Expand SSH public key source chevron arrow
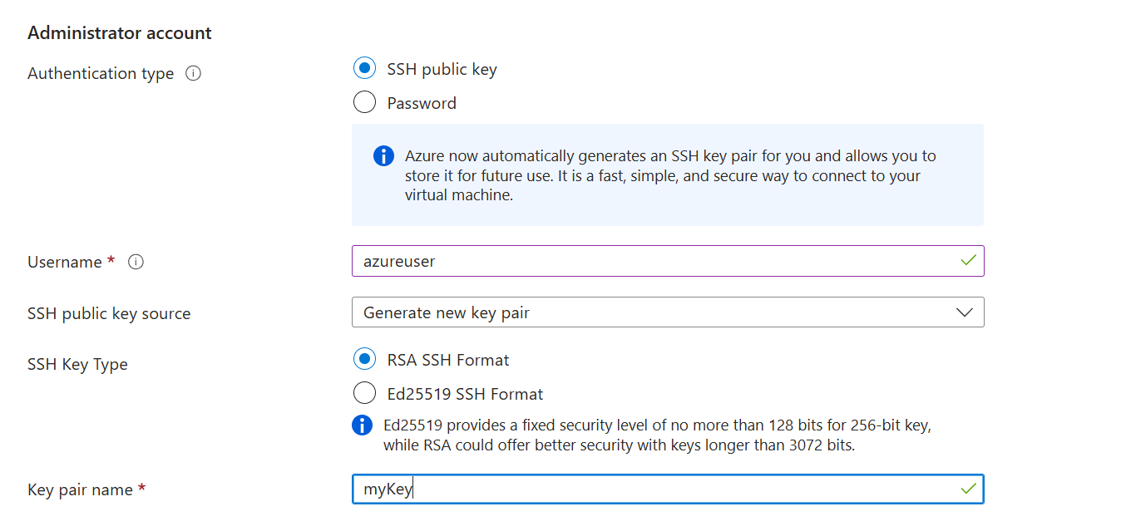1121x531 pixels. pyautogui.click(x=965, y=312)
